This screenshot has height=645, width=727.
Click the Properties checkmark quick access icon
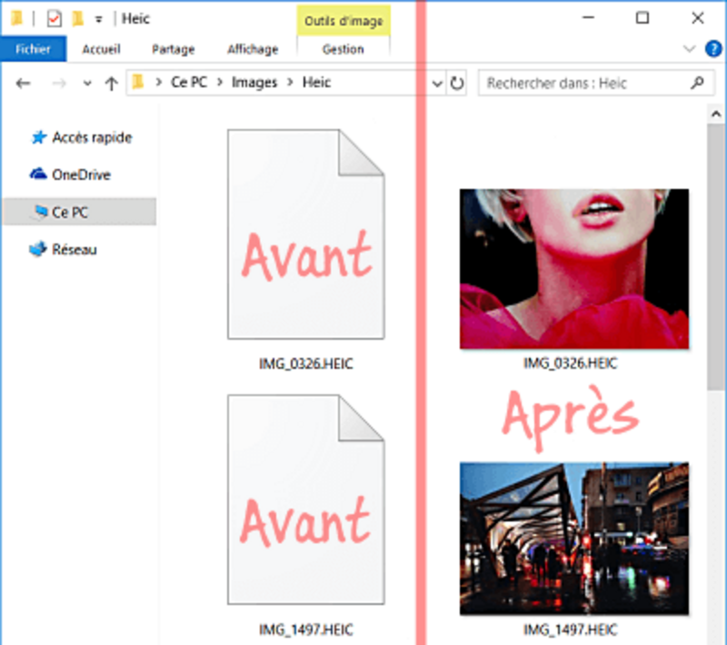55,18
